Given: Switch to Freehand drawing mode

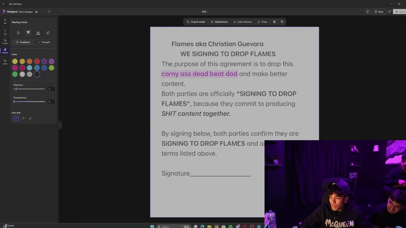Looking at the screenshot, I should pos(23,42).
